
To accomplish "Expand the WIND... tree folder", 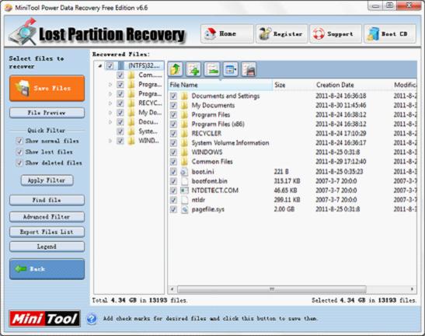I will (x=110, y=141).
